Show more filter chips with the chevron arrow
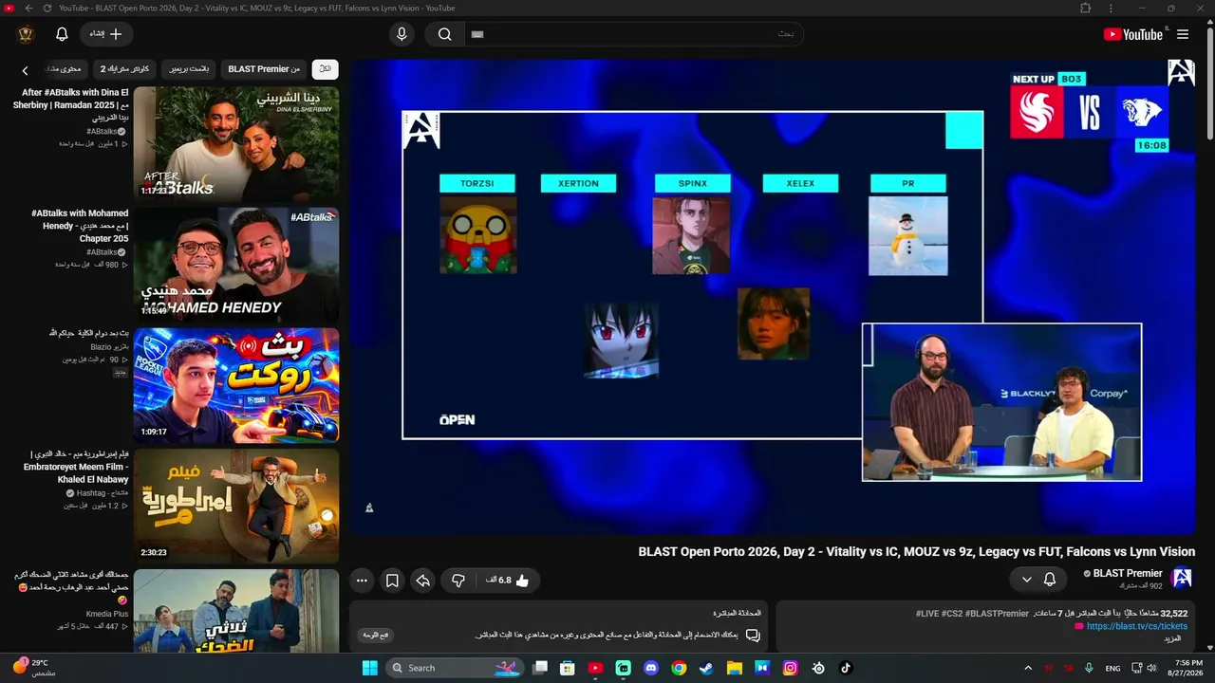 pyautogui.click(x=26, y=70)
